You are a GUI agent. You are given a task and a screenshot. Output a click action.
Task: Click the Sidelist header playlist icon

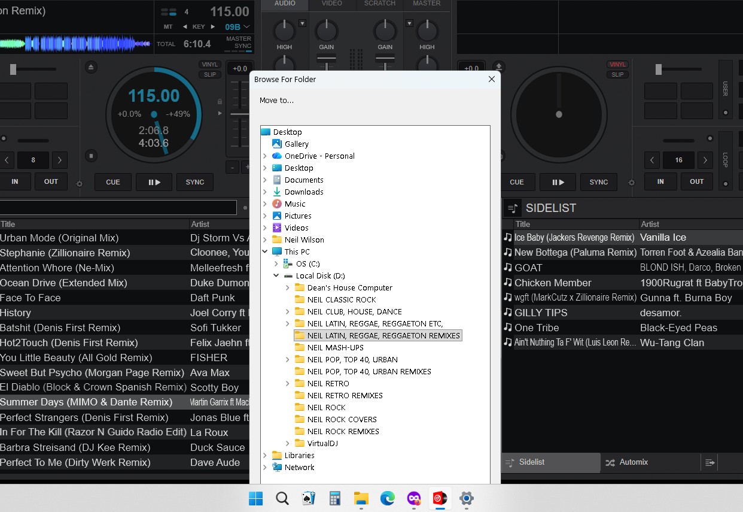tap(512, 208)
